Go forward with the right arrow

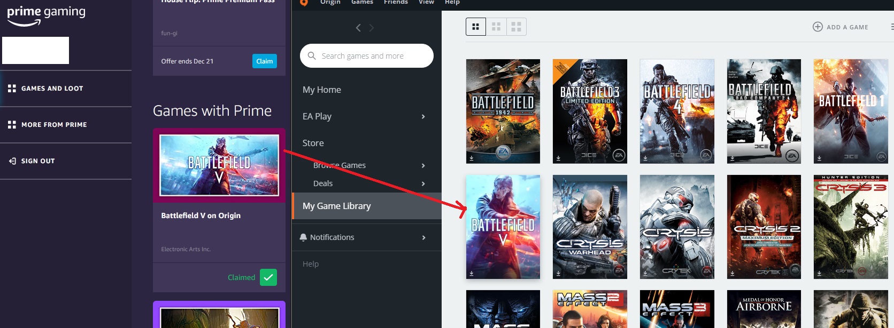[371, 28]
